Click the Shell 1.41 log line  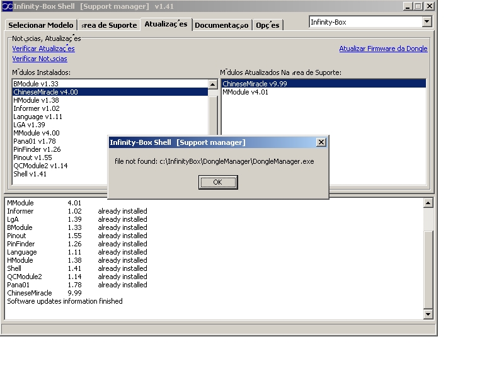pyautogui.click(x=77, y=268)
